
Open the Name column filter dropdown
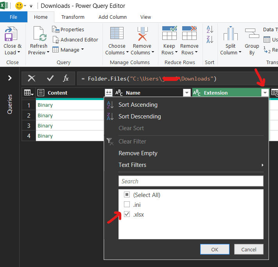(187, 93)
